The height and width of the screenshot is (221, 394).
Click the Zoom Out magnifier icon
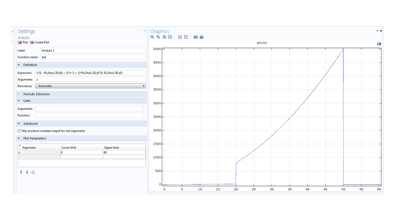[158, 37]
